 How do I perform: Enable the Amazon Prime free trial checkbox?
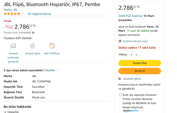pyautogui.click(x=120, y=95)
